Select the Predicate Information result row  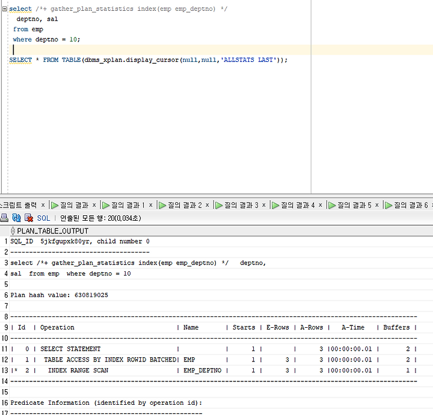(x=106, y=403)
